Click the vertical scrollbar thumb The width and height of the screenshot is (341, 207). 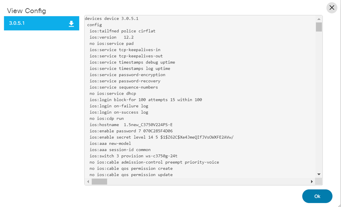tap(319, 27)
